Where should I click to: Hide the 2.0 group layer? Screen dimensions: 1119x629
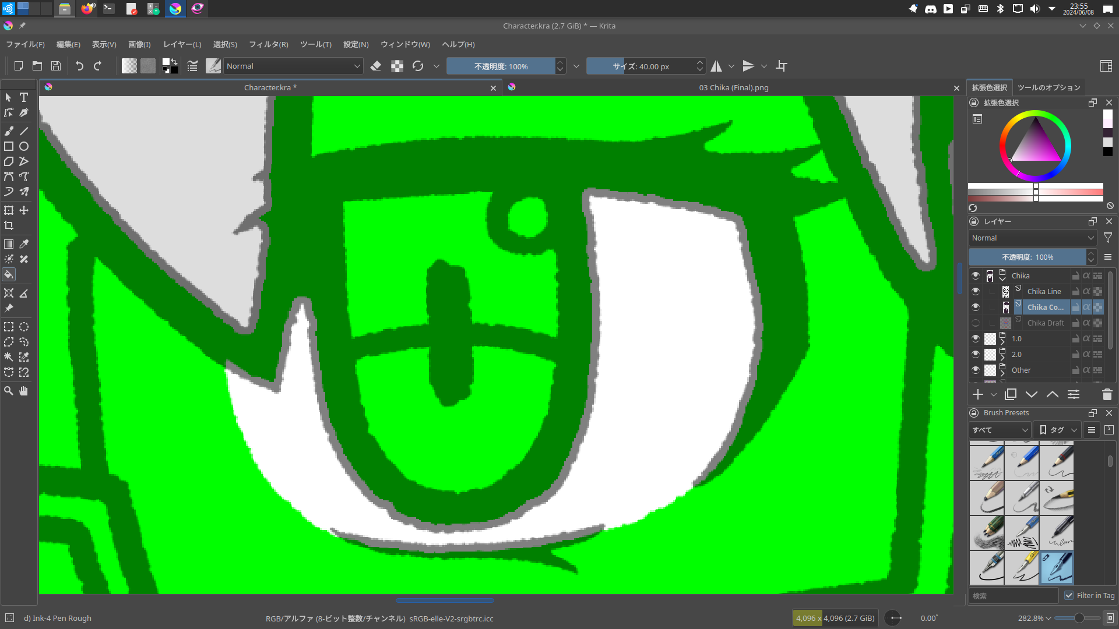pos(976,354)
